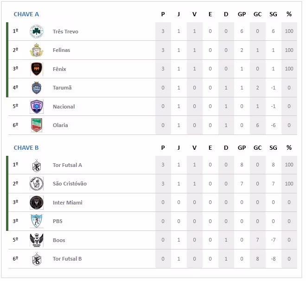This screenshot has height=281, width=306.
Task: Click the % column header in Chave A
Action: pos(289,14)
